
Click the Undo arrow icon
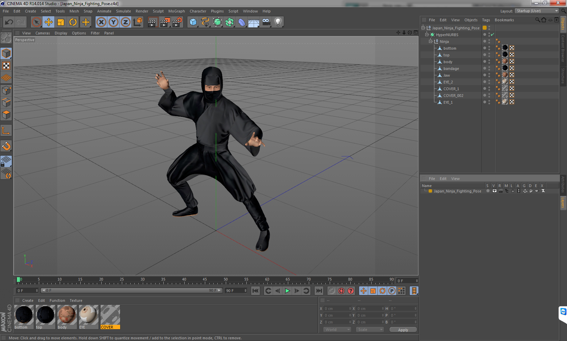9,22
